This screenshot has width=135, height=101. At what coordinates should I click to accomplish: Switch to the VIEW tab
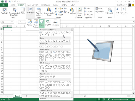(x=73, y=5)
